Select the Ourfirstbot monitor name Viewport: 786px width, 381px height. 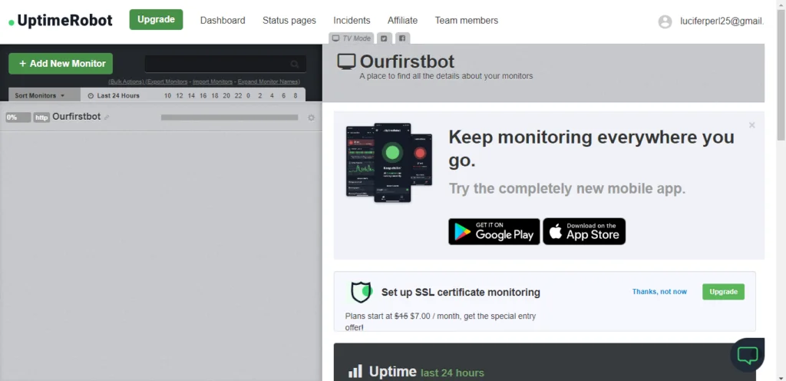coord(77,117)
